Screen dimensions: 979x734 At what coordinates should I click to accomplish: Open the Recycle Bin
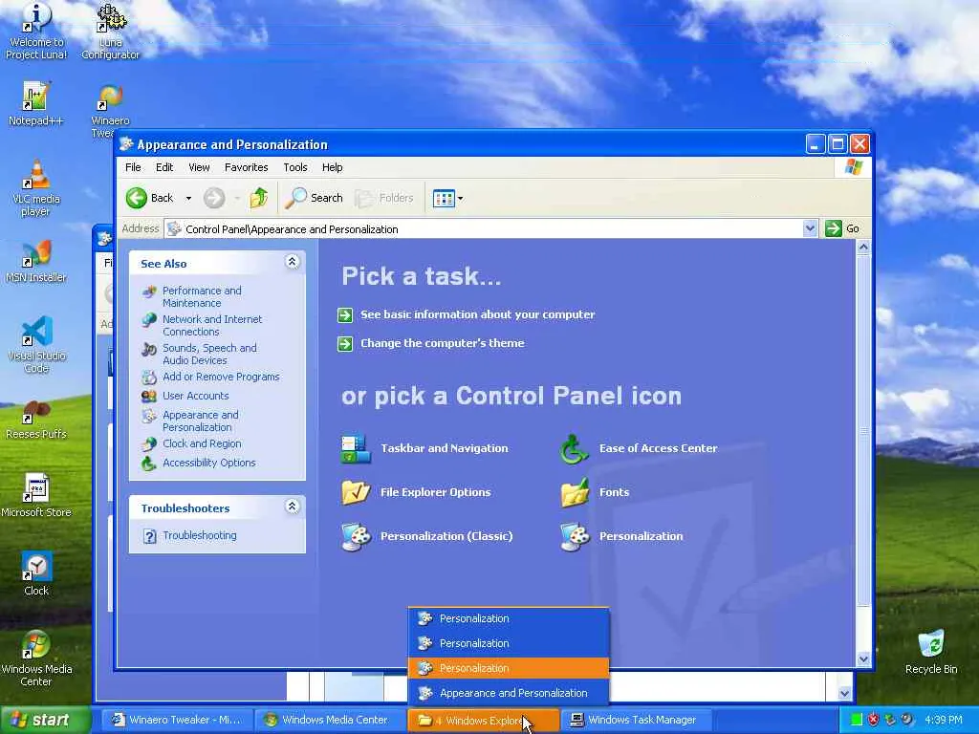[x=930, y=652]
